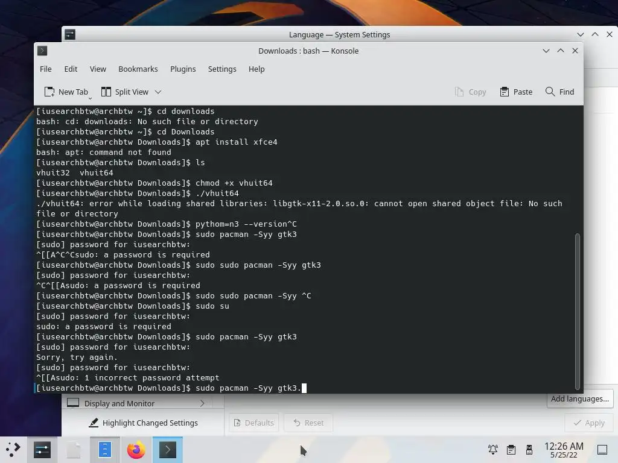
Task: Minimize the System Settings window
Action: pyautogui.click(x=580, y=34)
